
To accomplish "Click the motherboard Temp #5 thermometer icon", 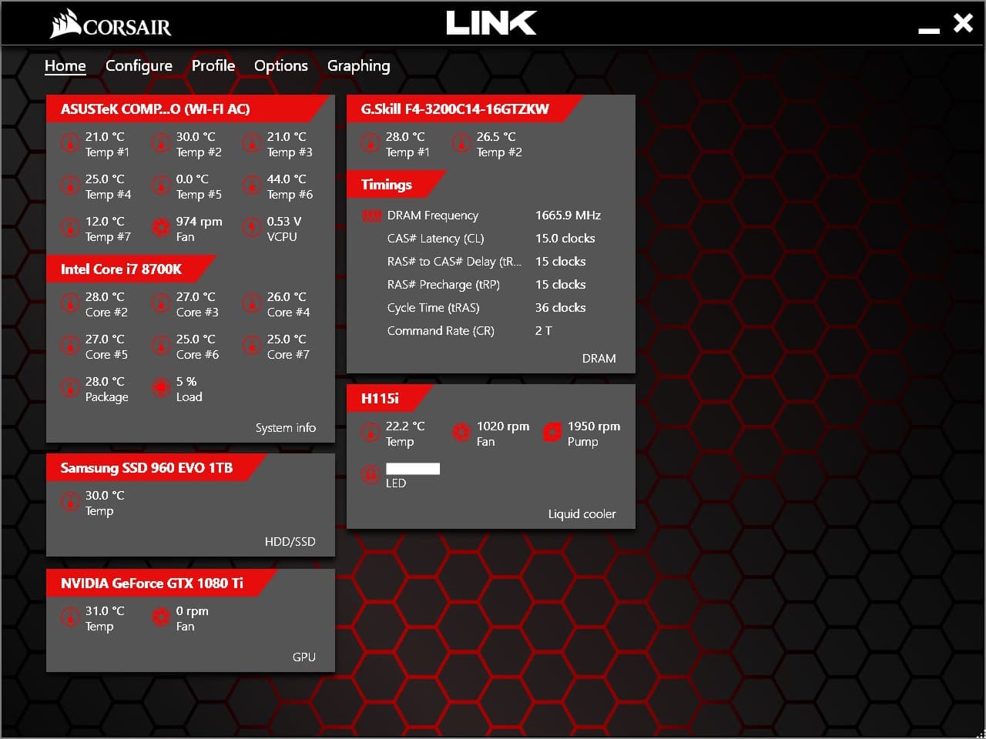I will 161,186.
